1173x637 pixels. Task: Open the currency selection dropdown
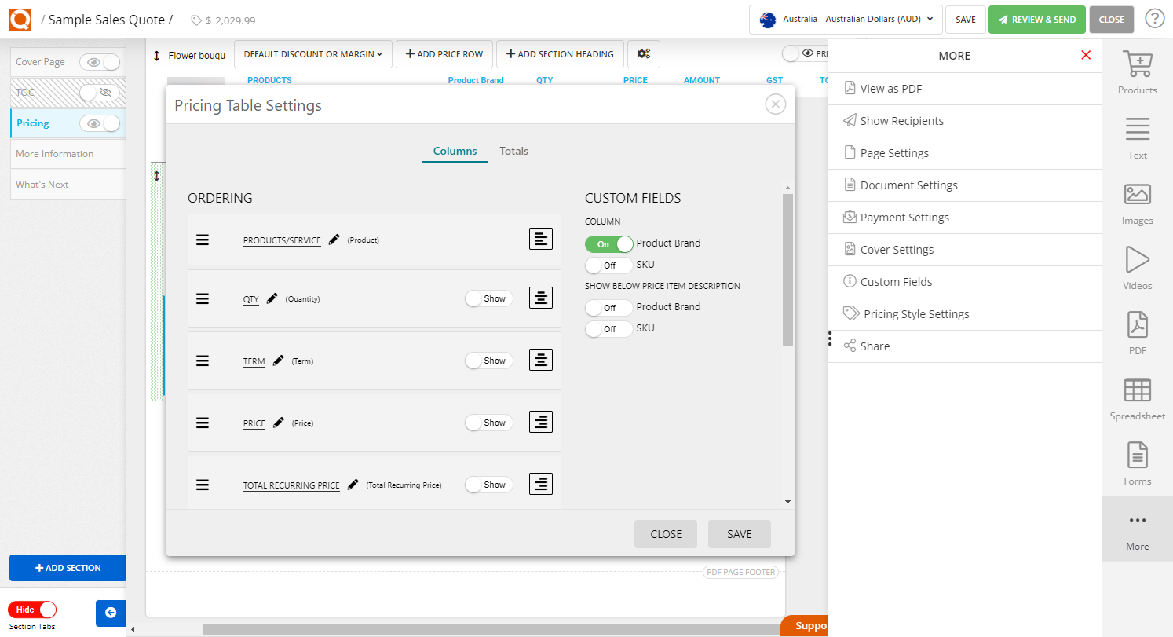846,19
